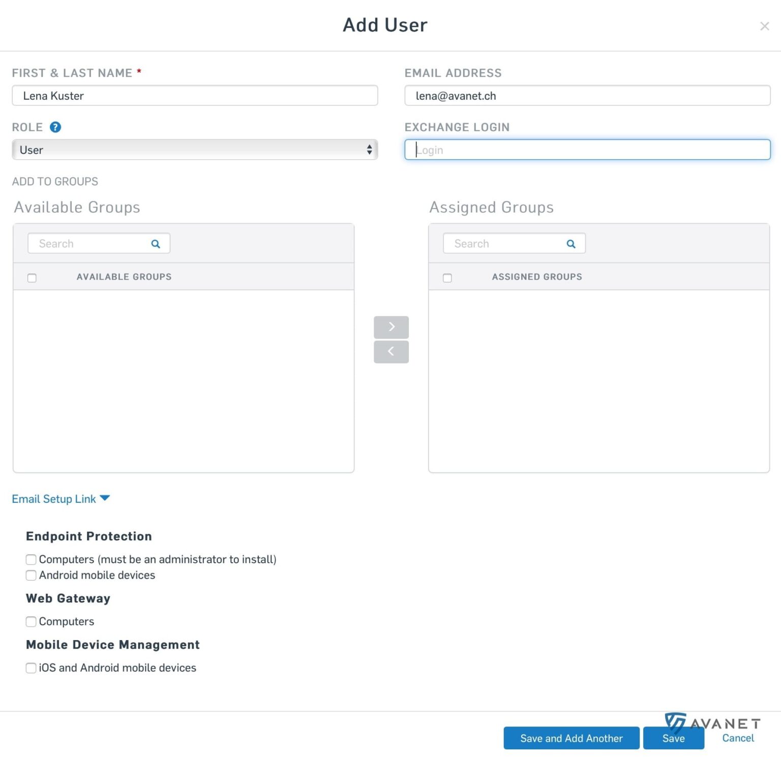Enable iOS and Android mobile devices
The width and height of the screenshot is (781, 759).
(x=31, y=668)
